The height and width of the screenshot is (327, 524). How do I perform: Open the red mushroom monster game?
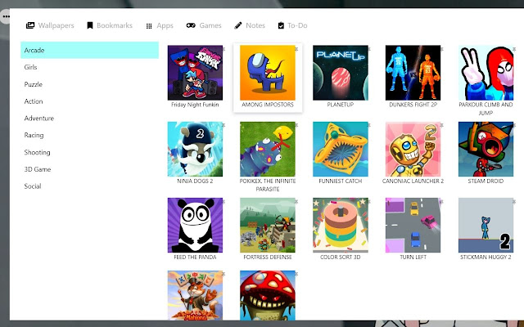pyautogui.click(x=268, y=295)
